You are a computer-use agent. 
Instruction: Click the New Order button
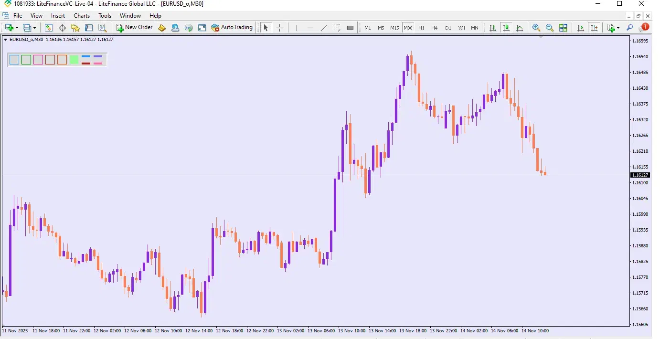tap(134, 28)
